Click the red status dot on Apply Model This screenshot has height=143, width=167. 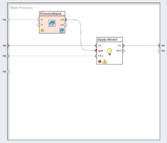100,61
